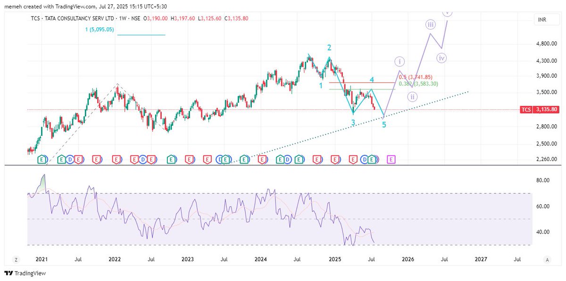Select the circled purple wave label i
Image resolution: width=566 pixels, height=281 pixels.
pyautogui.click(x=400, y=62)
